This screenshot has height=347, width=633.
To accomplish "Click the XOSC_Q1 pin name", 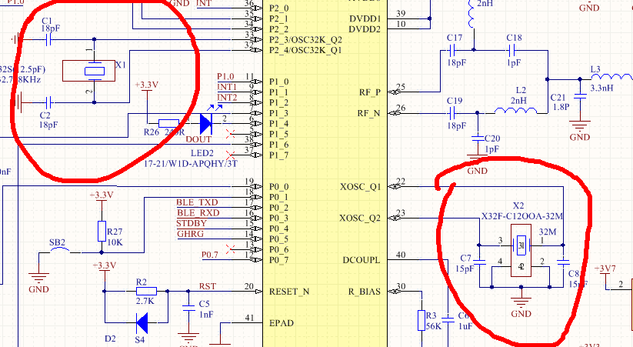I will 360,187.
